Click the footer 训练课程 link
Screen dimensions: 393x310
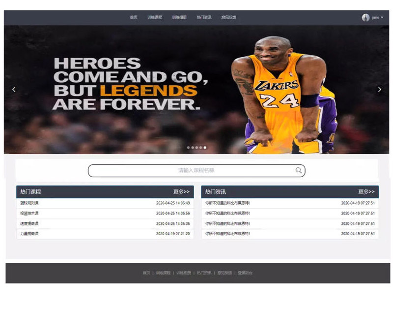click(x=163, y=273)
